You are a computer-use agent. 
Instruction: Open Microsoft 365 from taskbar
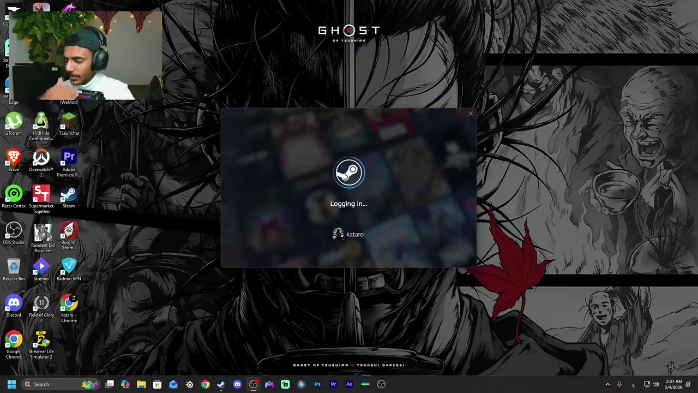point(125,384)
